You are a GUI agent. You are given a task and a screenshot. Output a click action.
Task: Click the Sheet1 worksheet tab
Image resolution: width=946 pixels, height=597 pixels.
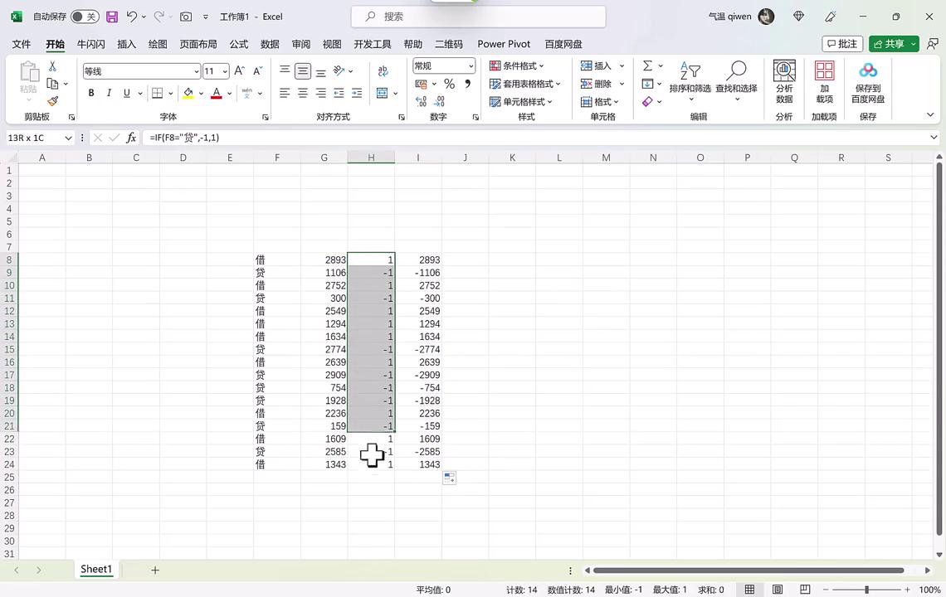(x=95, y=569)
